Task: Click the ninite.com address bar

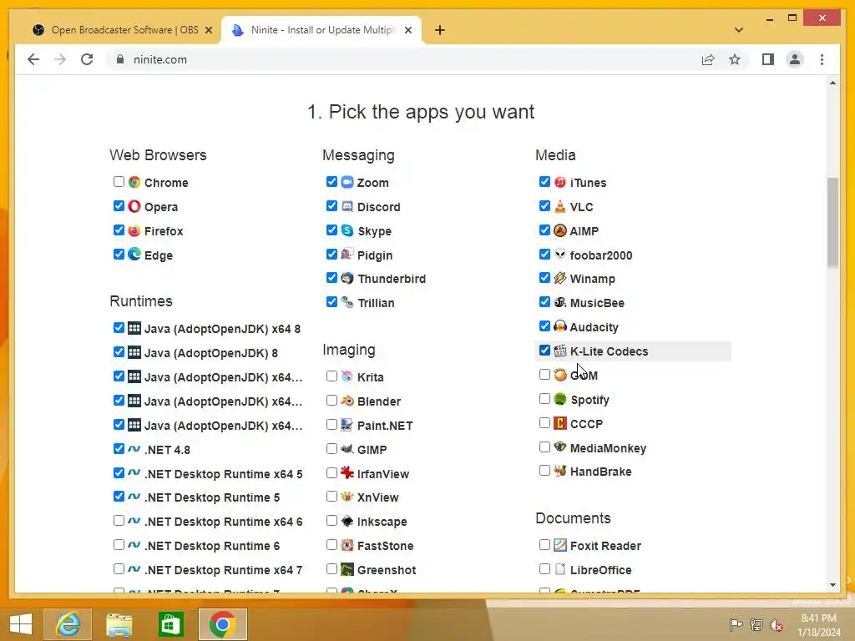Action: (403, 59)
